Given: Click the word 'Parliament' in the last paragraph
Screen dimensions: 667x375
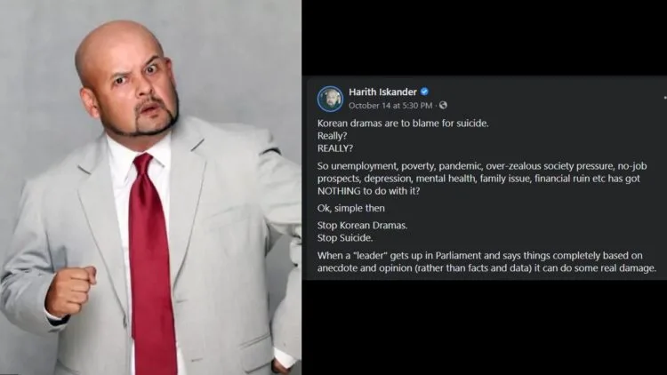Looking at the screenshot, I should click(x=458, y=256).
